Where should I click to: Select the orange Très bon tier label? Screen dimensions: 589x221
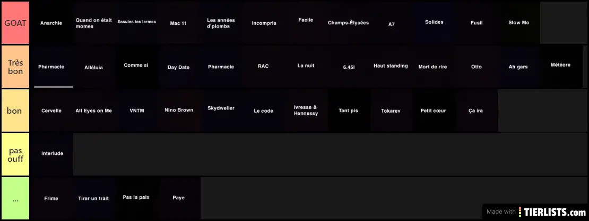click(x=15, y=67)
